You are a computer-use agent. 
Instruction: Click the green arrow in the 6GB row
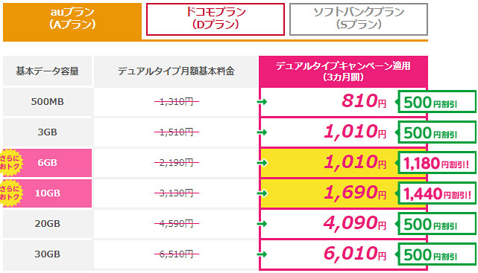(x=262, y=163)
